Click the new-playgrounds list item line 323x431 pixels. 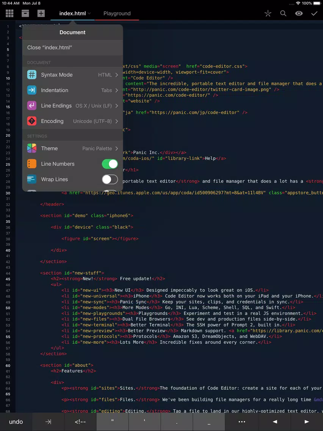(x=189, y=313)
